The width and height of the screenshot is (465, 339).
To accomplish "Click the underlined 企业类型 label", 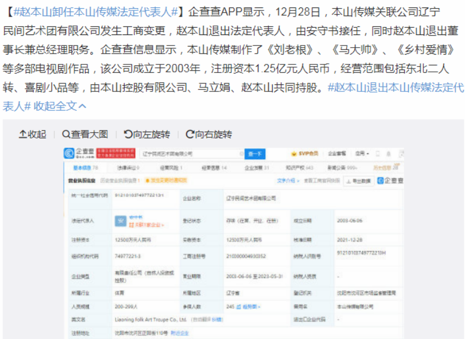I will click(x=80, y=276).
